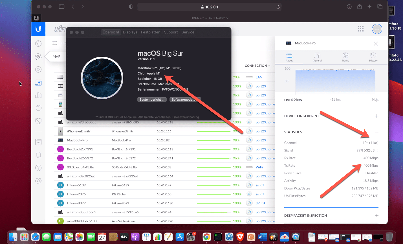Open a new Safari tab
Viewport: 403px width, 244px height.
point(369,7)
